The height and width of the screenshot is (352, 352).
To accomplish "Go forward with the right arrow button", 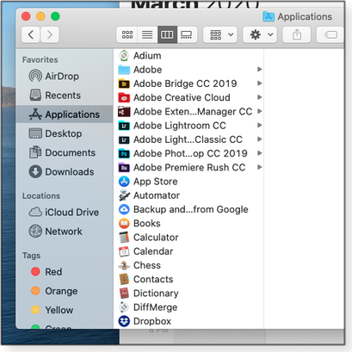I will pyautogui.click(x=50, y=34).
